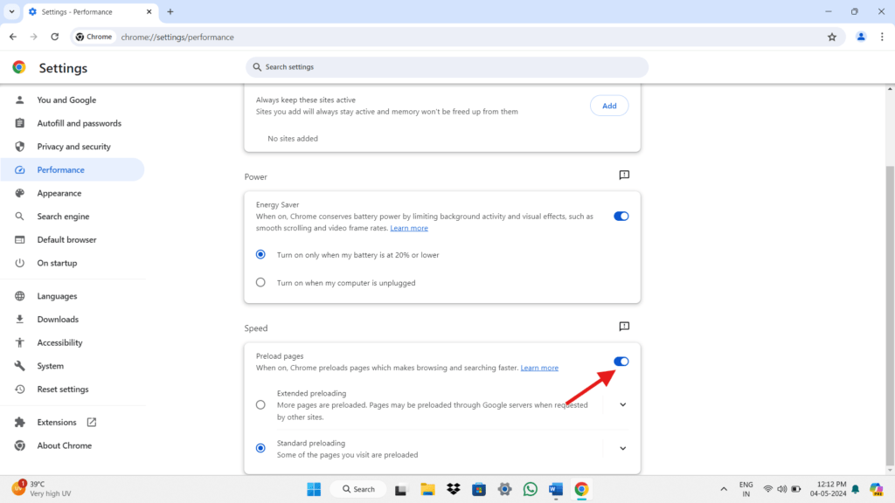
Task: Toggle the Energy Saver switch
Action: click(621, 217)
